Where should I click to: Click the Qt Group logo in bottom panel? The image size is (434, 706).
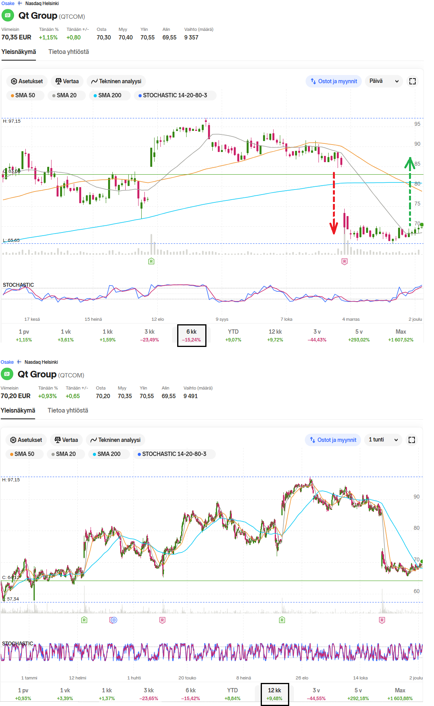coord(7,374)
